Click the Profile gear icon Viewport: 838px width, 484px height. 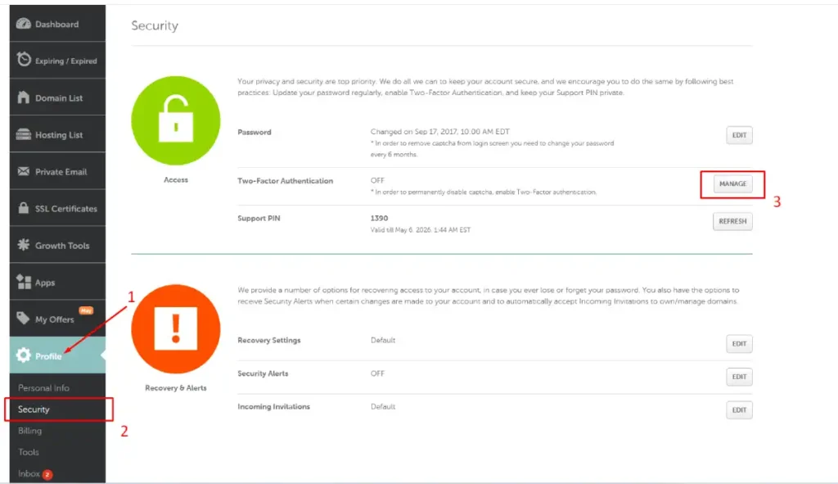pos(24,355)
